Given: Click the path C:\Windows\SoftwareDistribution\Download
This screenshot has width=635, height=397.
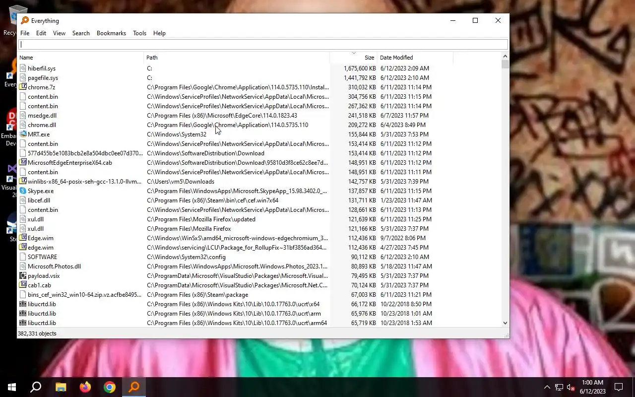Looking at the screenshot, I should point(205,153).
